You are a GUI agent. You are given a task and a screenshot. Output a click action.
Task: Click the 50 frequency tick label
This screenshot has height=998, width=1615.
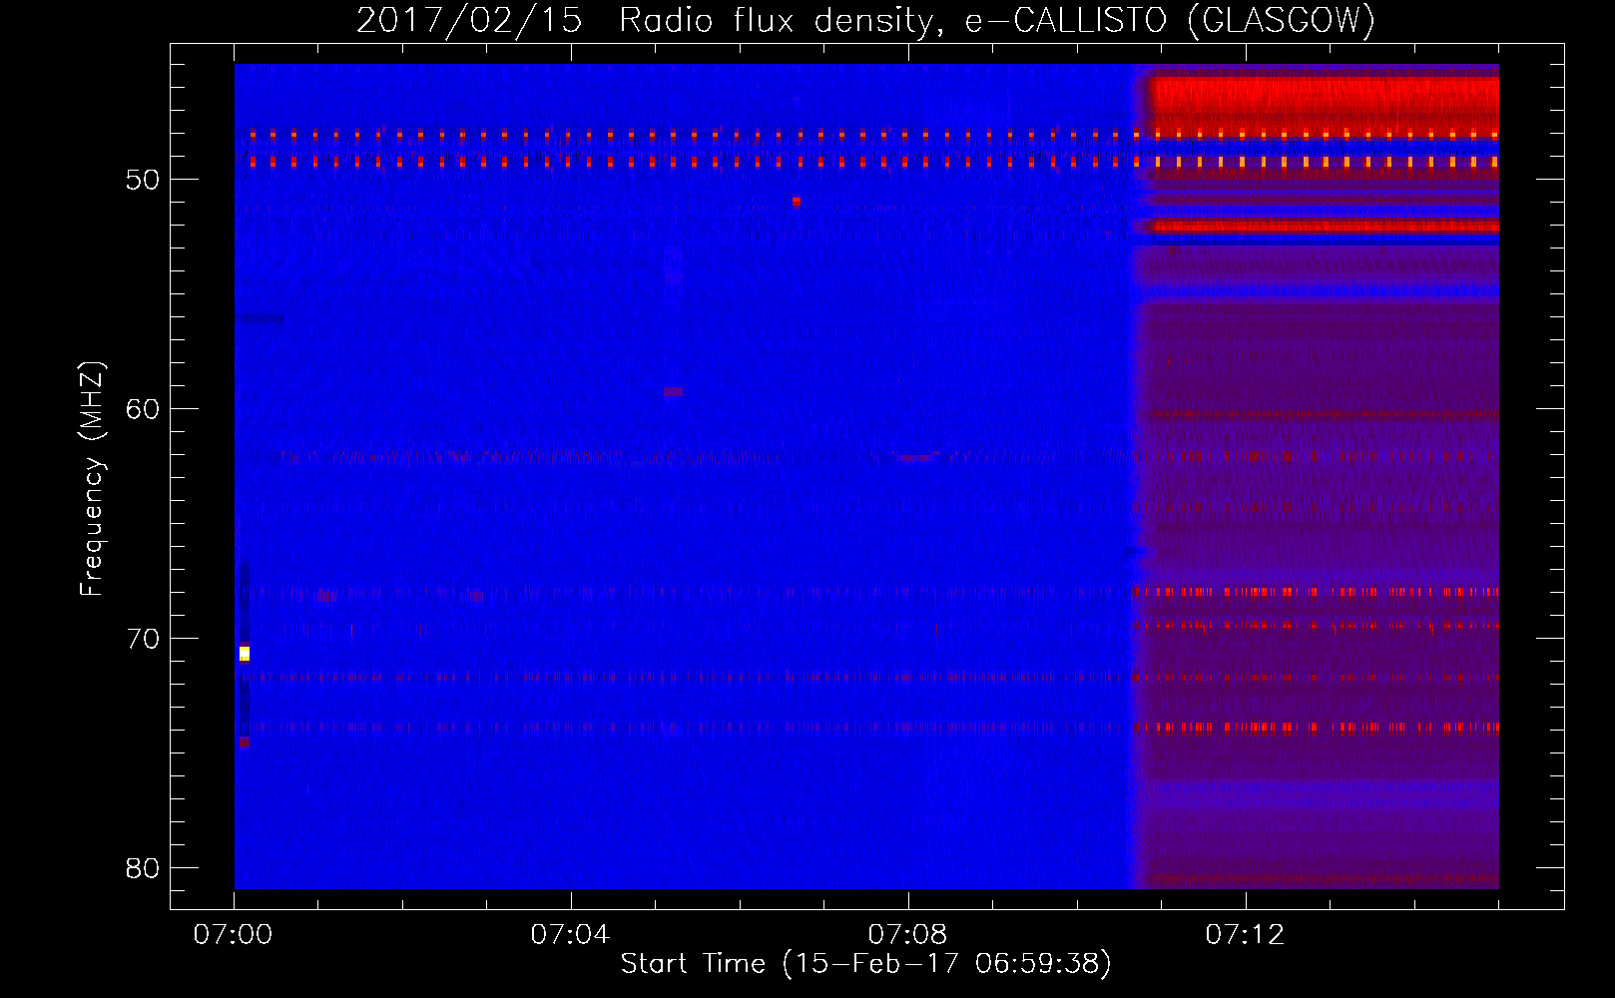click(143, 180)
